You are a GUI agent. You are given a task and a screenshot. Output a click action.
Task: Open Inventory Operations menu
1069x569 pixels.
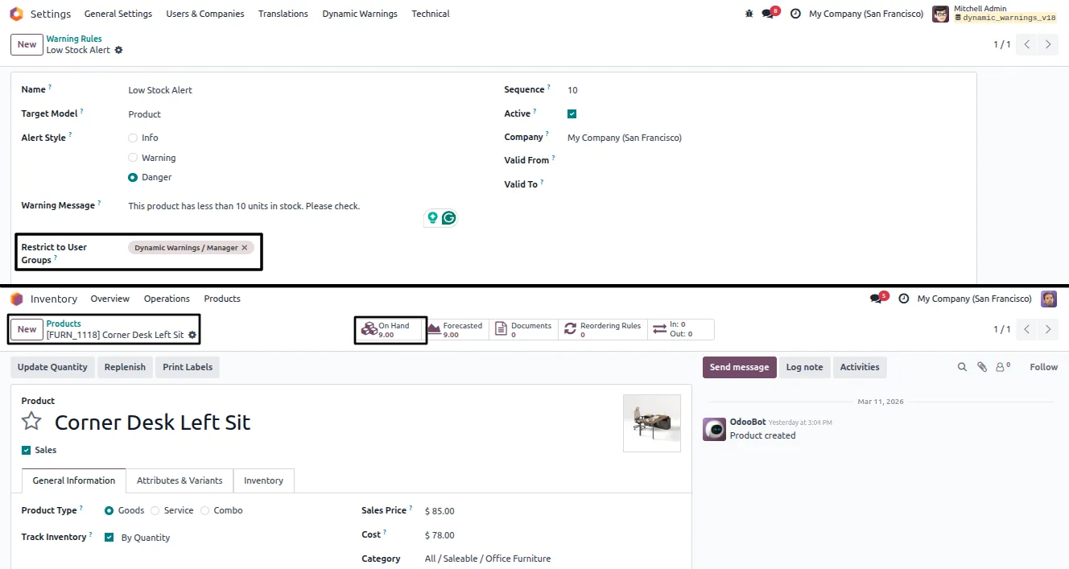point(167,299)
